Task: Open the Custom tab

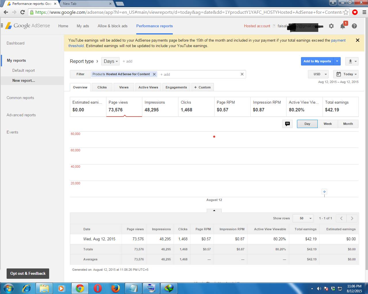Action: click(x=202, y=87)
